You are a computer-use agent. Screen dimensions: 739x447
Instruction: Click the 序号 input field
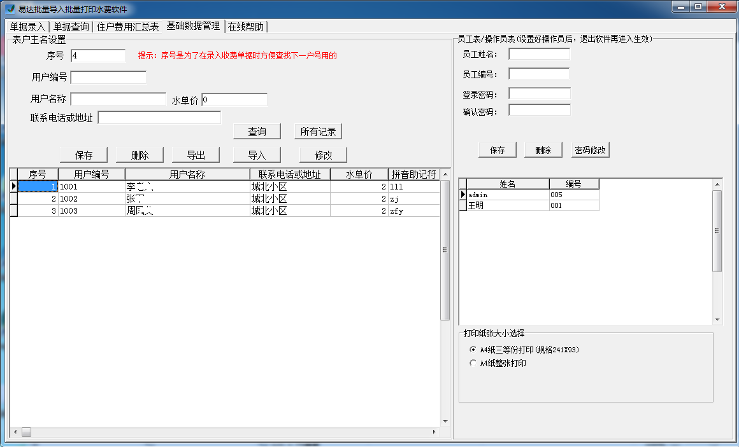98,55
